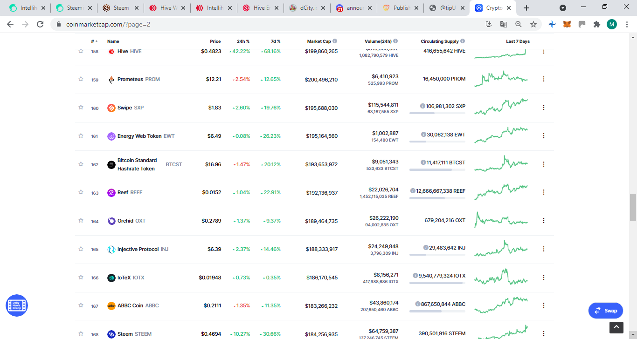
Task: Click the zoom magnifier icon in address bar
Action: pyautogui.click(x=519, y=24)
